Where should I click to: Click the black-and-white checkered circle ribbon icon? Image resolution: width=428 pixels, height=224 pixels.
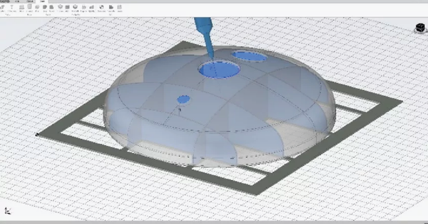point(101,7)
